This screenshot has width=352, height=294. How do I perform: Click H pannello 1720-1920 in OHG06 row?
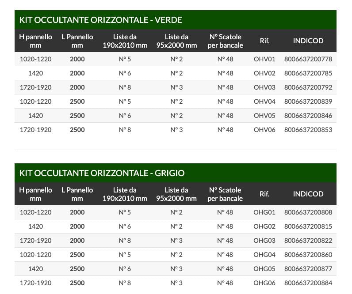(x=36, y=283)
